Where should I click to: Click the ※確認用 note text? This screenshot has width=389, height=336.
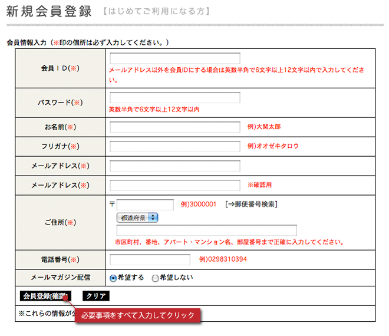[x=259, y=185]
